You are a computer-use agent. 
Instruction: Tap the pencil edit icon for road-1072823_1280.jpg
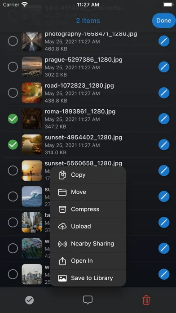[164, 93]
